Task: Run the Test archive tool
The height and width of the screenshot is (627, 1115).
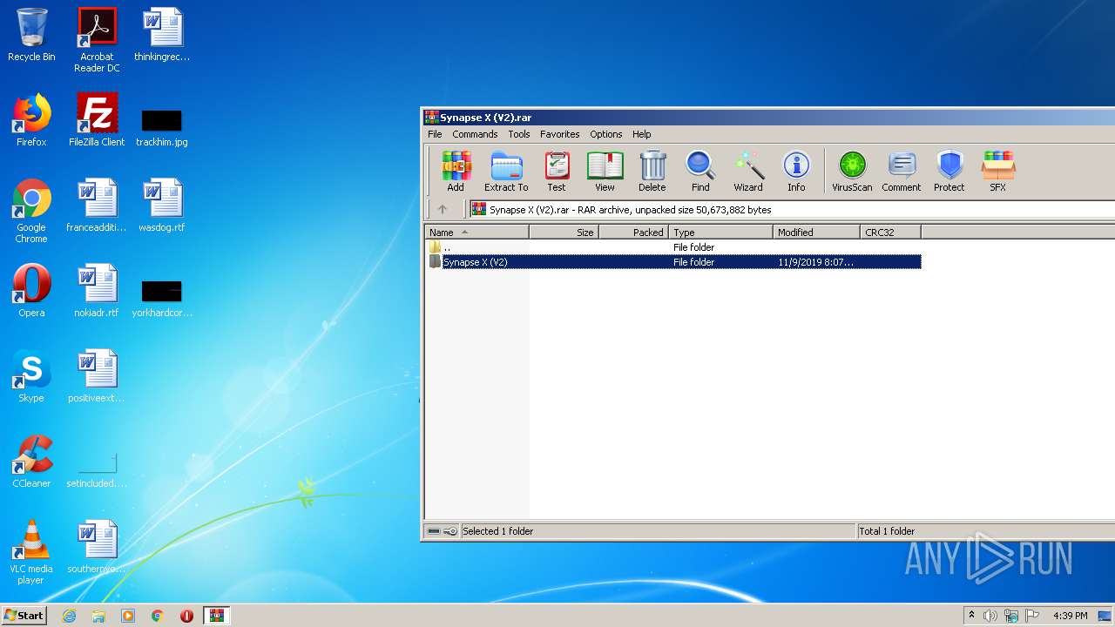Action: point(557,172)
